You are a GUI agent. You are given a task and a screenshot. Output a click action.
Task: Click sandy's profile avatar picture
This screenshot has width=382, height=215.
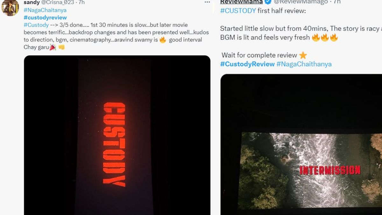point(10,7)
